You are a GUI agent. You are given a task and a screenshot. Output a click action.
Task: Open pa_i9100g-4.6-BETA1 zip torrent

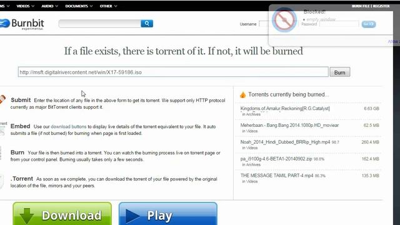[276, 159]
